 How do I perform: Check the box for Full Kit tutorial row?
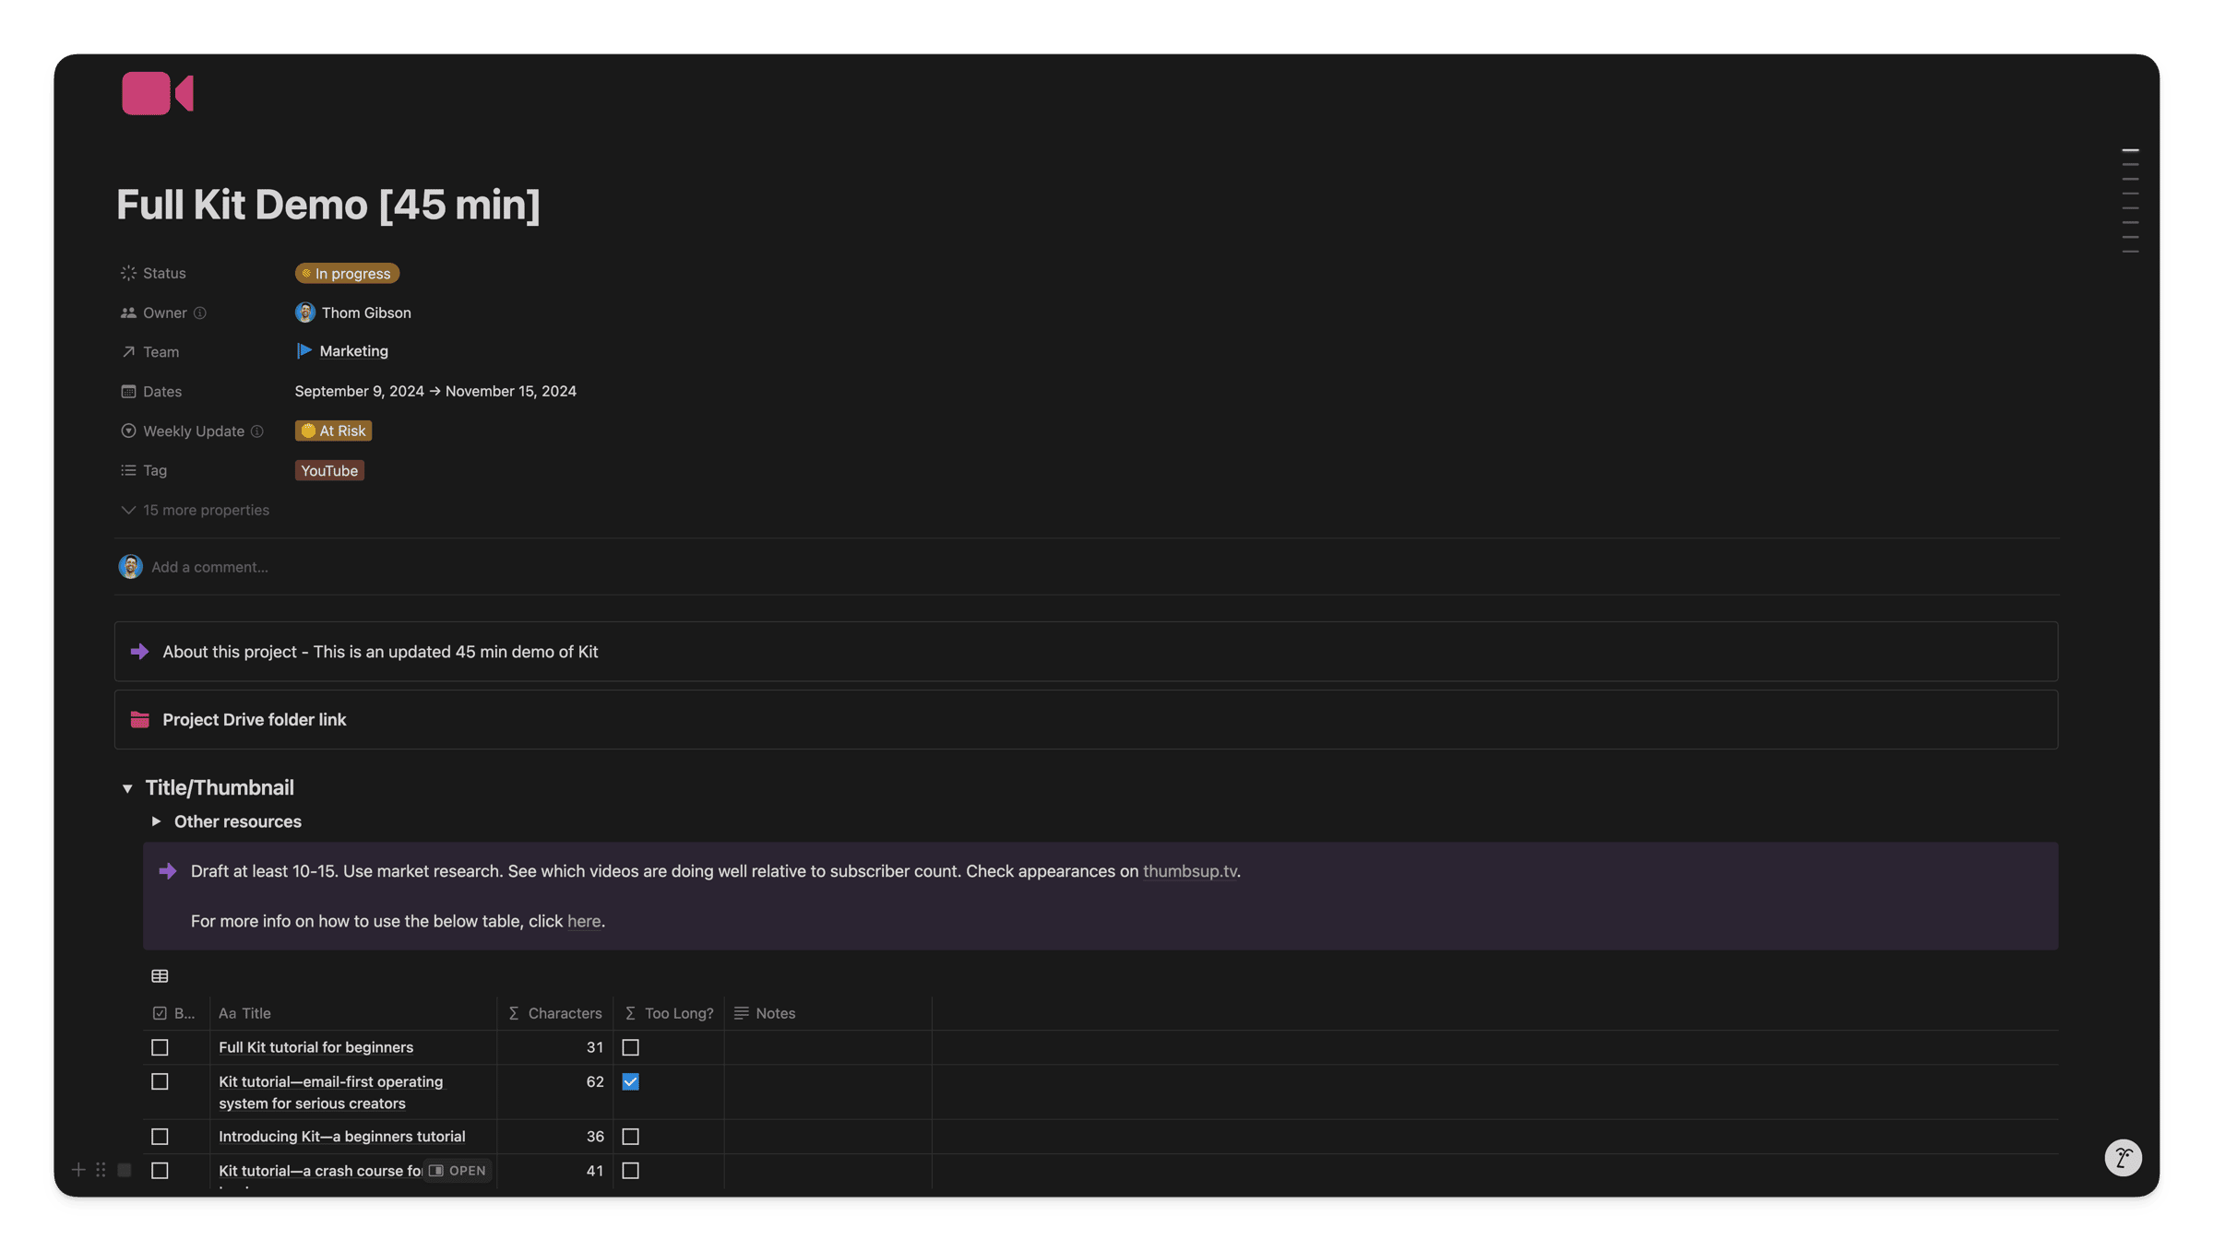(x=160, y=1047)
